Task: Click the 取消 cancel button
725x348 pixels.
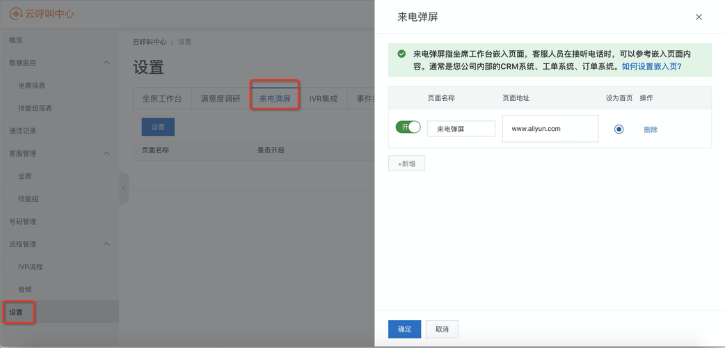Action: [x=442, y=329]
